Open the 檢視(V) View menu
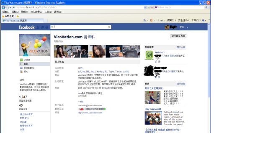 (x=25, y=12)
